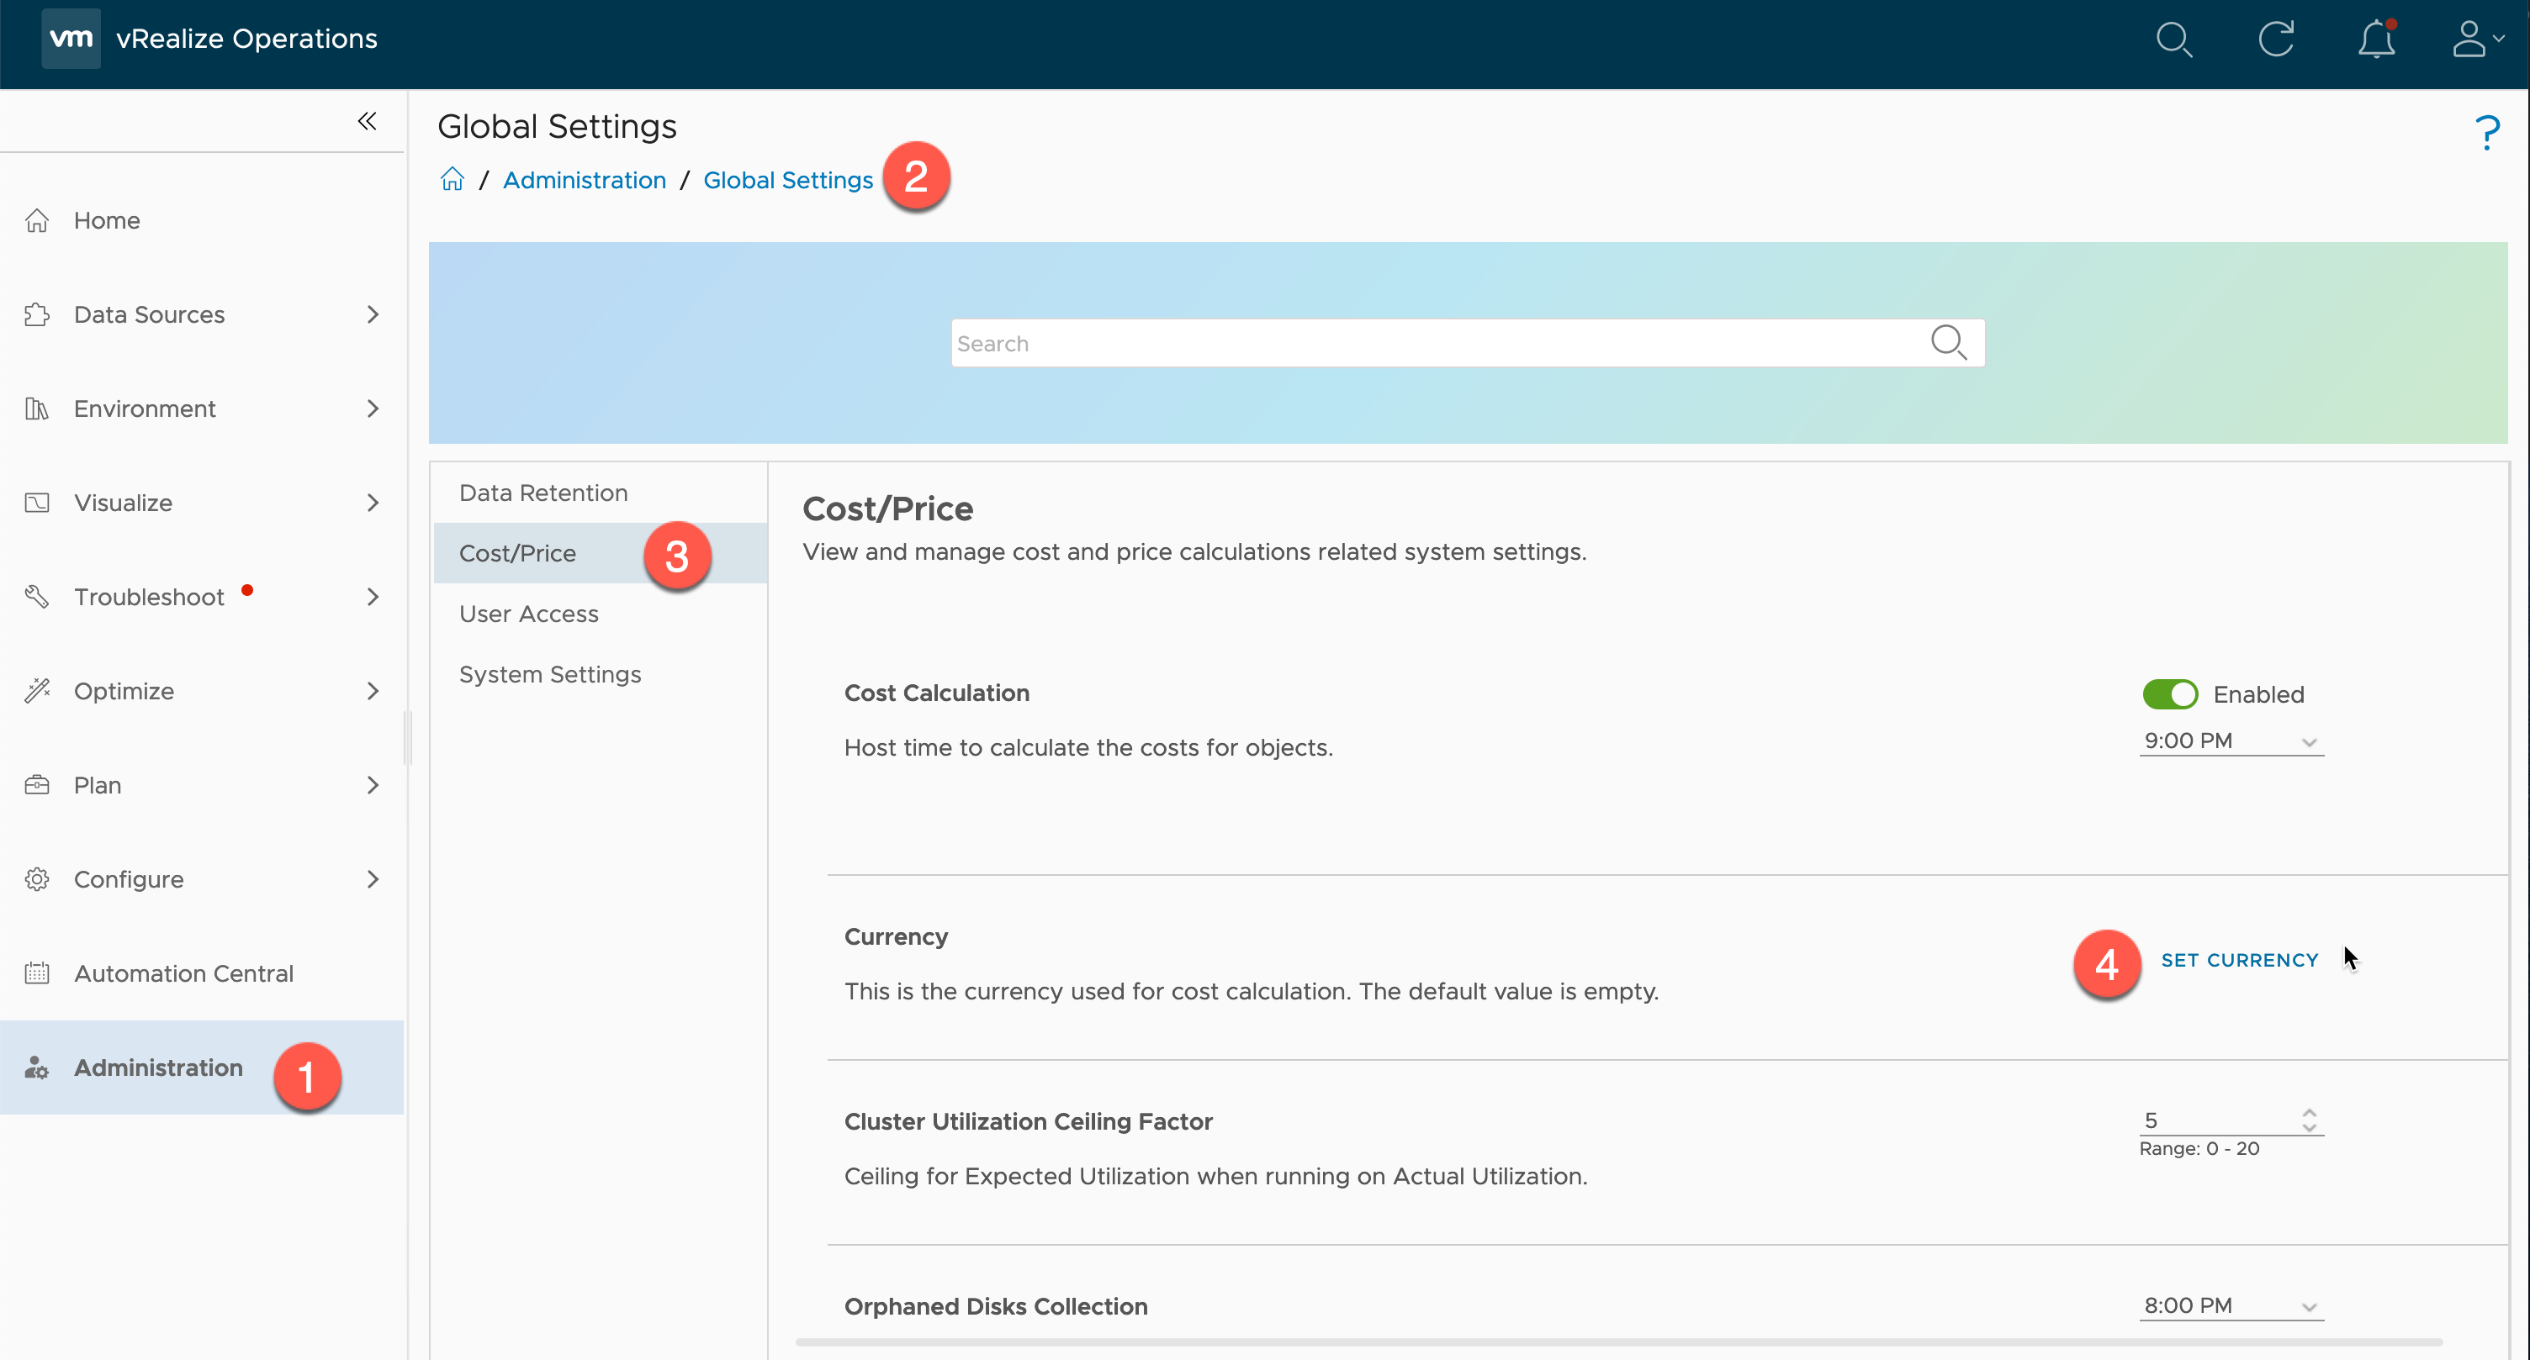Expand the Data Sources menu chevron
Image resolution: width=2530 pixels, height=1360 pixels.
click(x=373, y=315)
